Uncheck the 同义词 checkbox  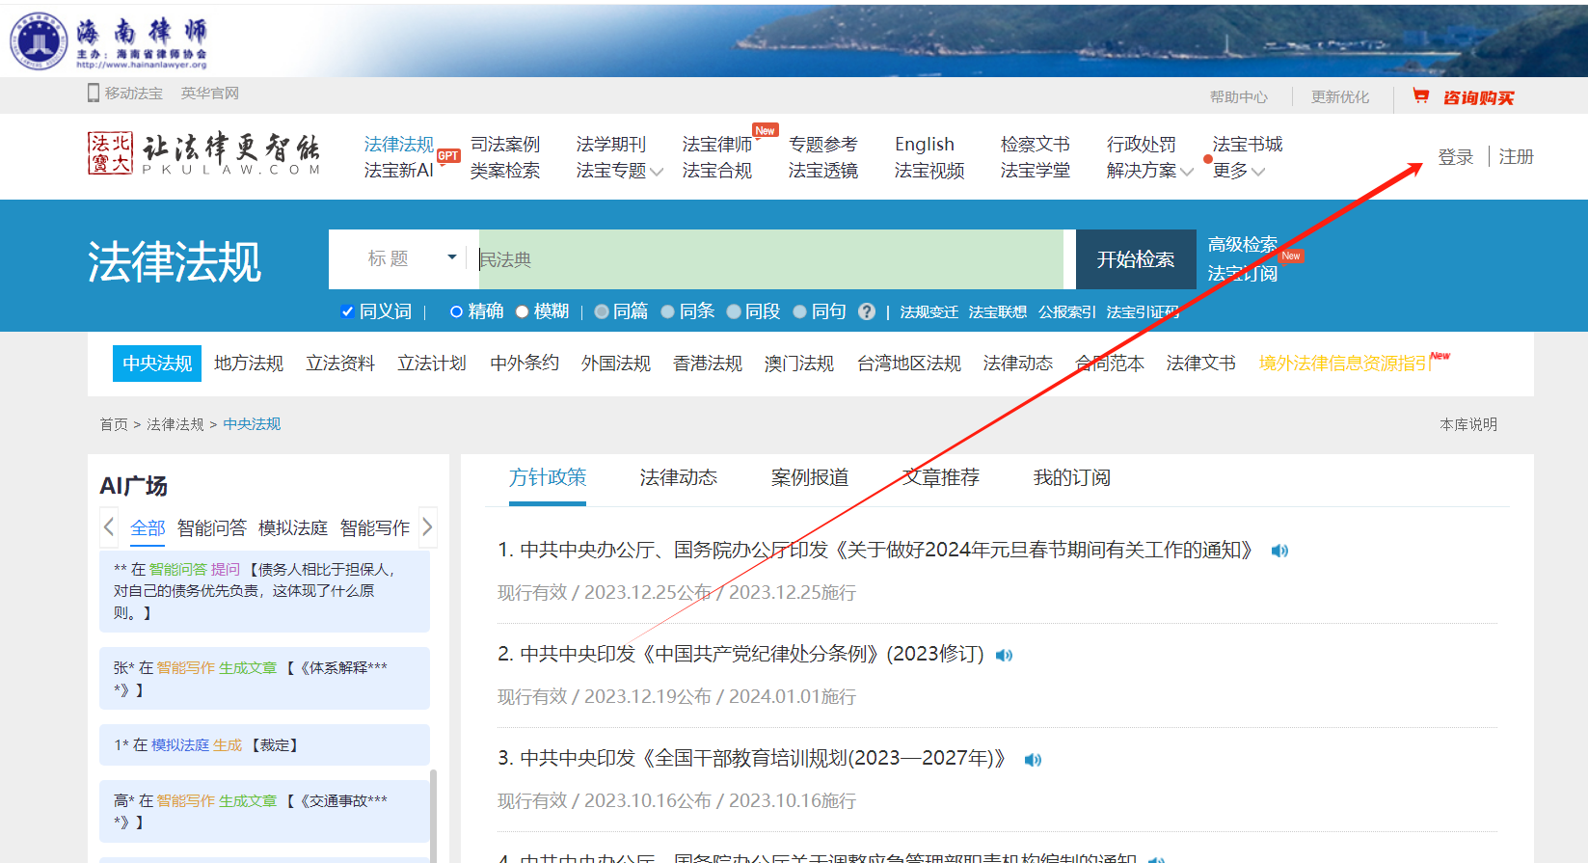[x=348, y=311]
